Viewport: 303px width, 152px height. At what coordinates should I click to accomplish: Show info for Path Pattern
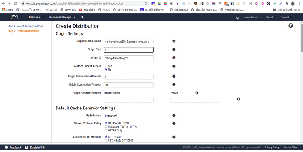click(174, 116)
